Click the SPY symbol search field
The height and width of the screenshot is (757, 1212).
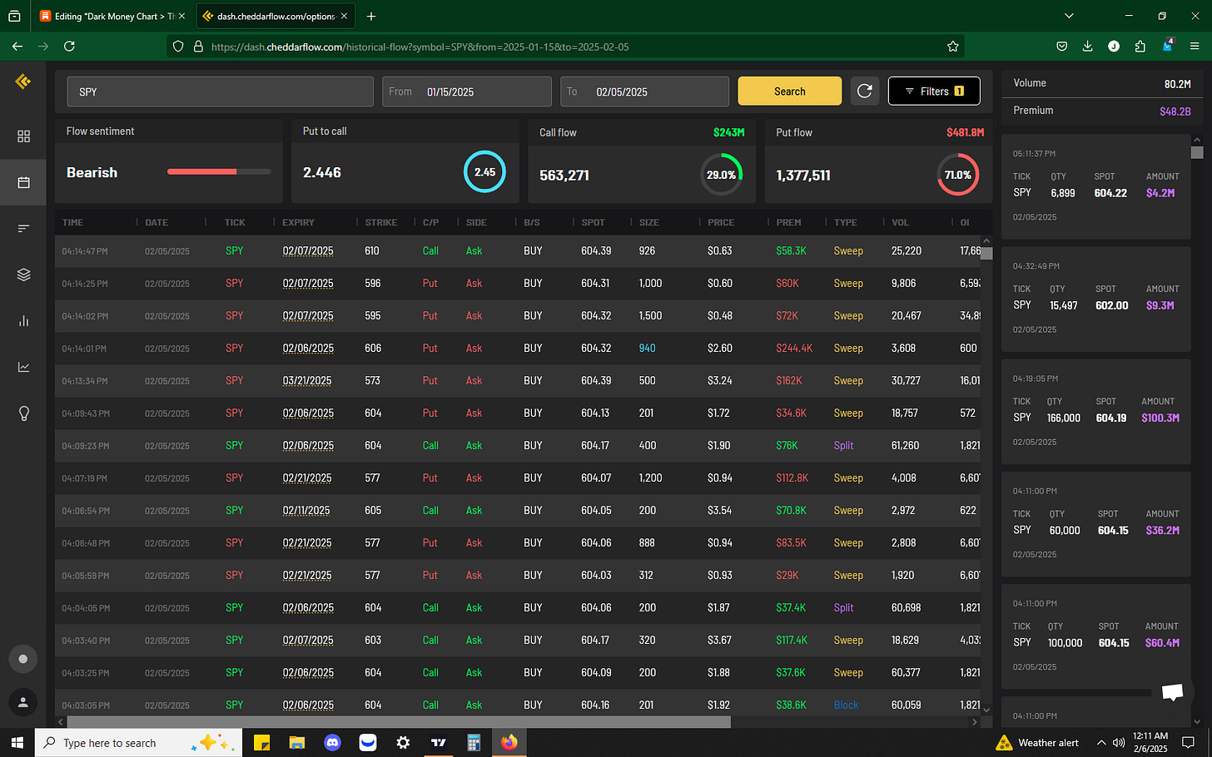point(220,92)
